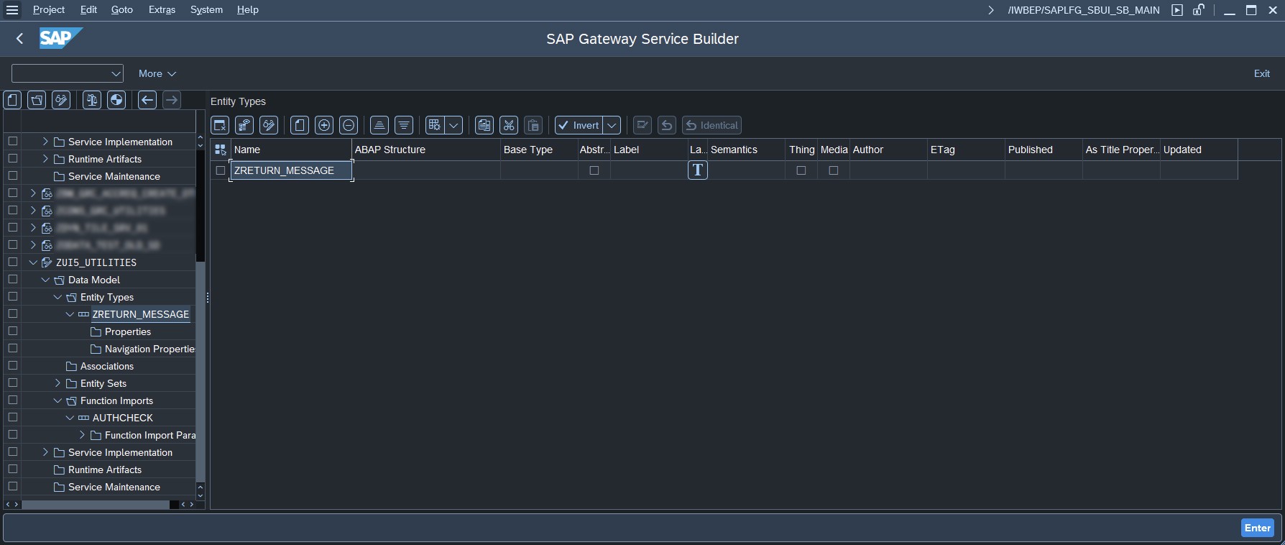Image resolution: width=1285 pixels, height=545 pixels.
Task: Select the Associations folder in the tree
Action: pos(107,366)
